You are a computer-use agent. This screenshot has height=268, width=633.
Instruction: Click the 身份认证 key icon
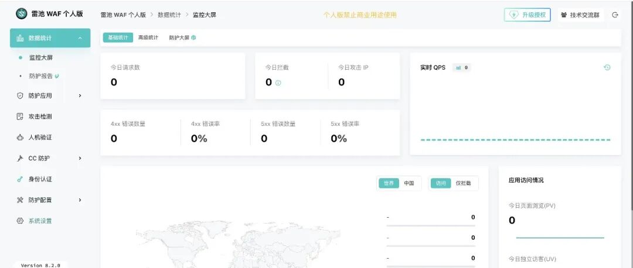pyautogui.click(x=20, y=179)
